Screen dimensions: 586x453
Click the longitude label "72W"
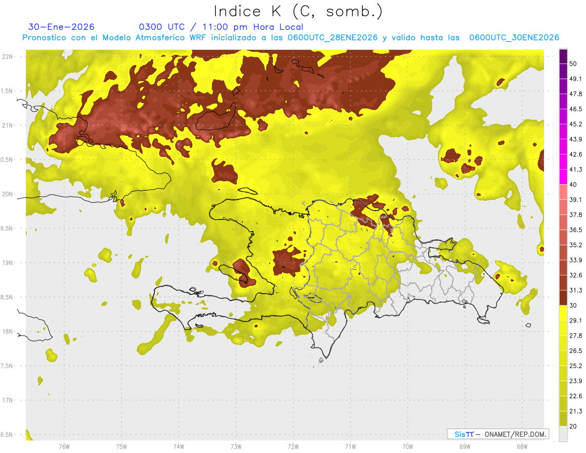(293, 446)
